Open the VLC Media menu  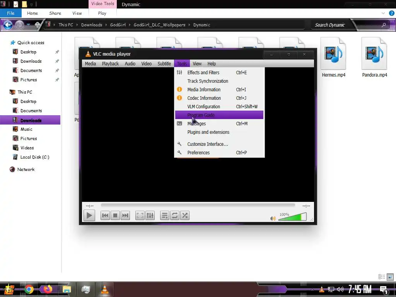pos(90,64)
